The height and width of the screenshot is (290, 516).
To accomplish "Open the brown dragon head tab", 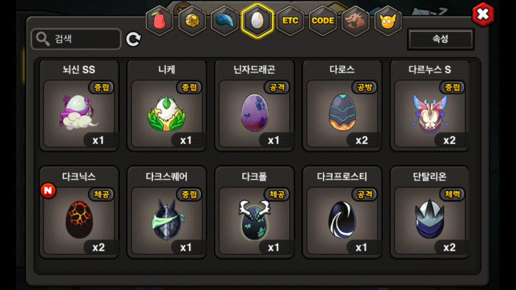I will pyautogui.click(x=355, y=21).
